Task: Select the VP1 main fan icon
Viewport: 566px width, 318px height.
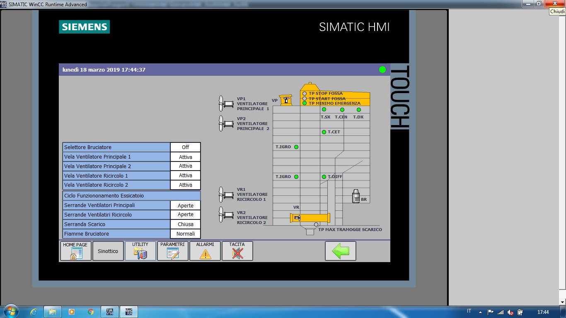Action: click(x=226, y=104)
